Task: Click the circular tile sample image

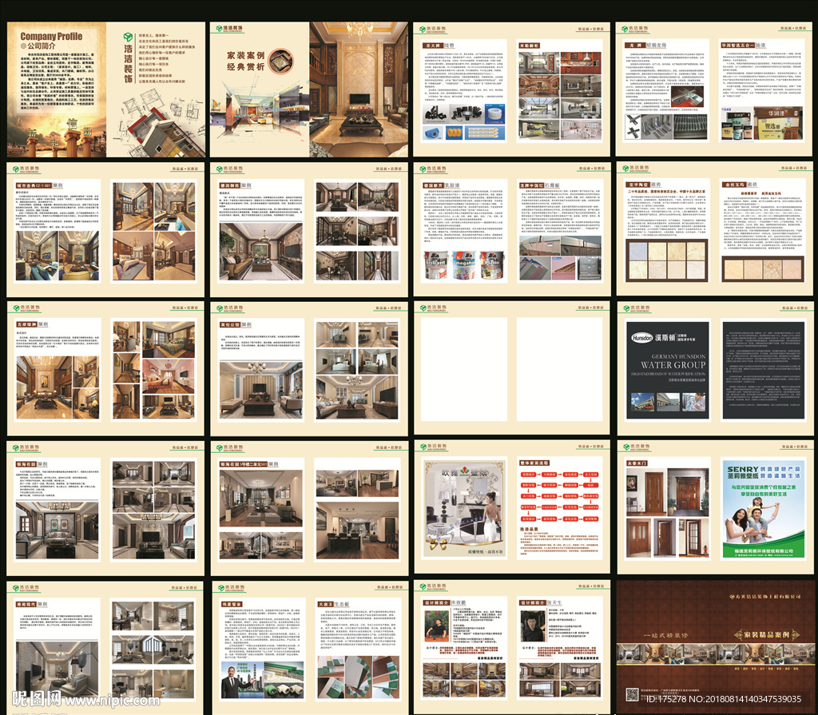Action: [x=281, y=61]
